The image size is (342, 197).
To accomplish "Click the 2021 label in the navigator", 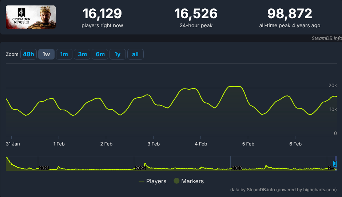I will tap(44, 168).
